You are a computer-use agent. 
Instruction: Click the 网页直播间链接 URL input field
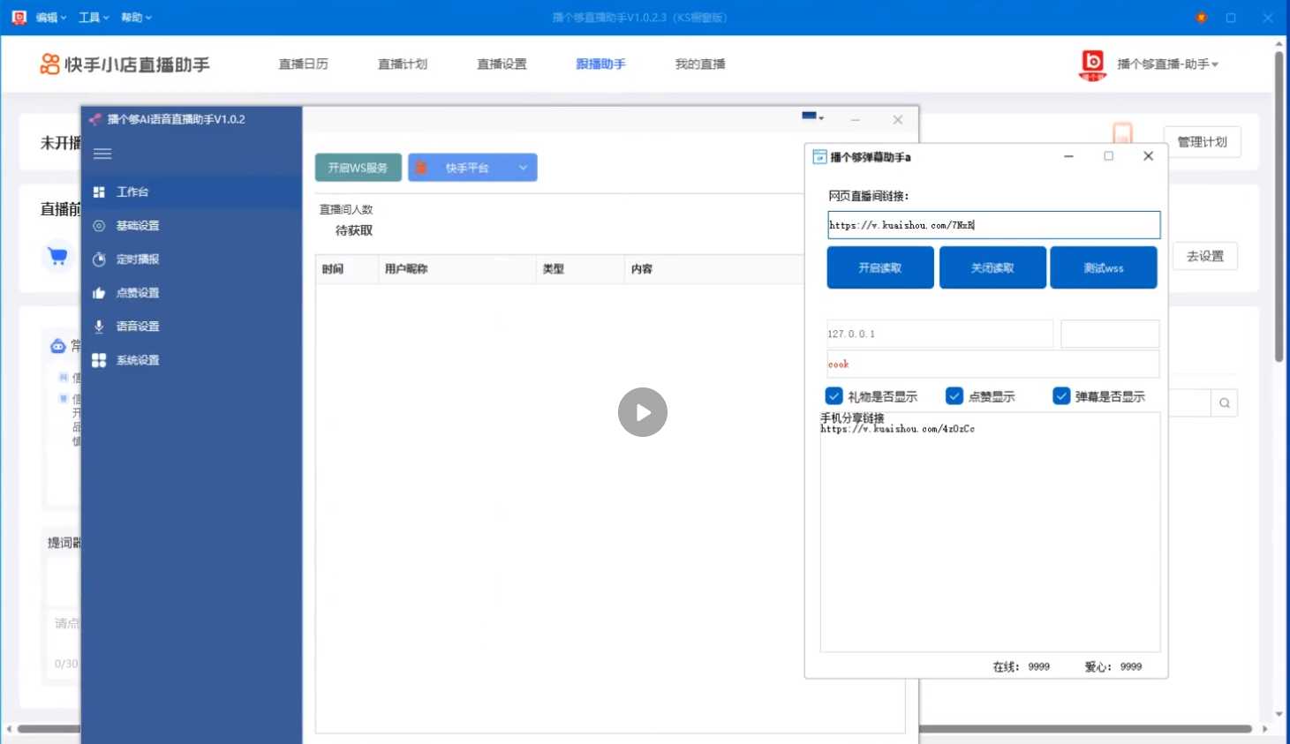[x=993, y=225]
